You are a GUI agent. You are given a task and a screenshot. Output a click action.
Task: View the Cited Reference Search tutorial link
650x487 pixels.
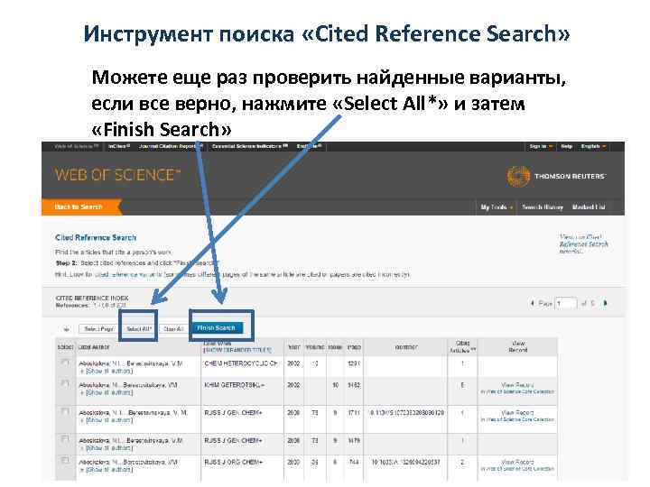tap(584, 243)
